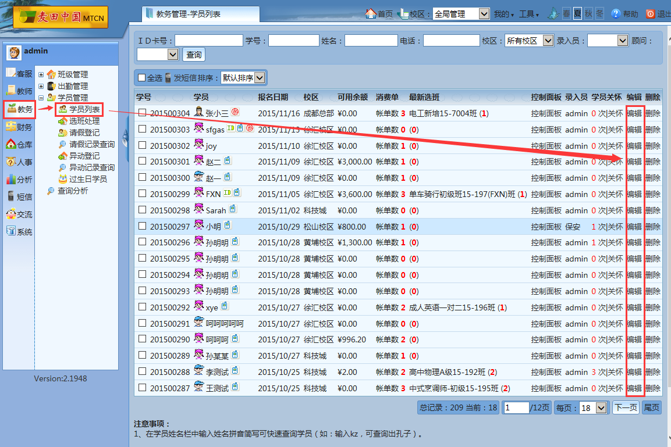
Task: Click the 首页 home icon
Action: point(370,14)
